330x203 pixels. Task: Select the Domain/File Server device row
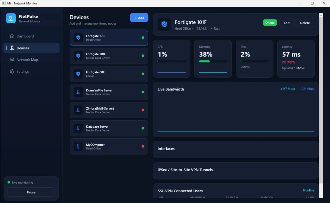pyautogui.click(x=109, y=92)
